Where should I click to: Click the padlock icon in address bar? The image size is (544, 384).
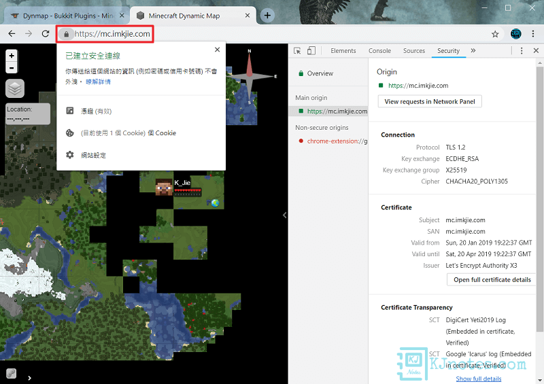coord(65,33)
